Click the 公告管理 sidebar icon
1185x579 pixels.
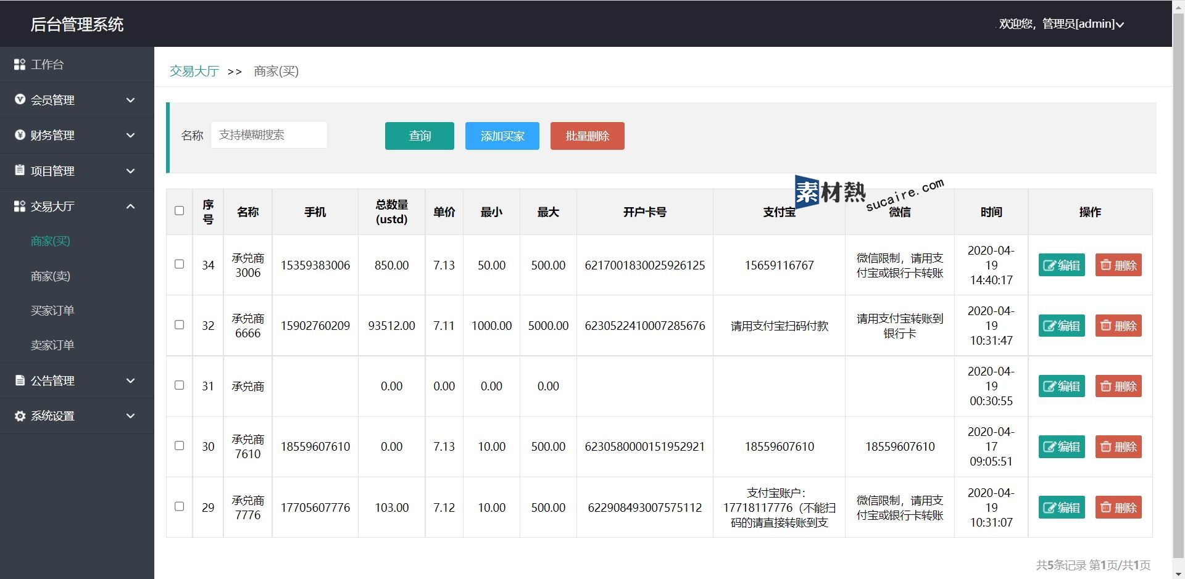tap(20, 380)
